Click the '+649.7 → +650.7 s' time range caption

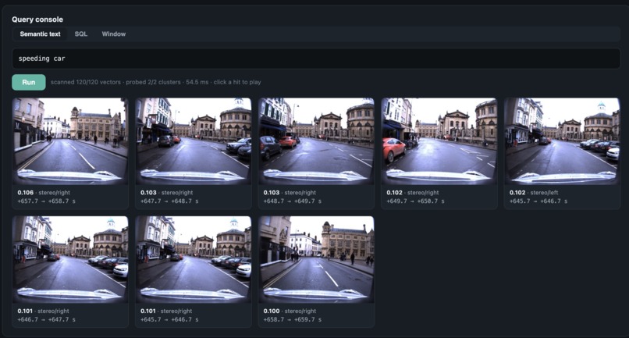415,201
